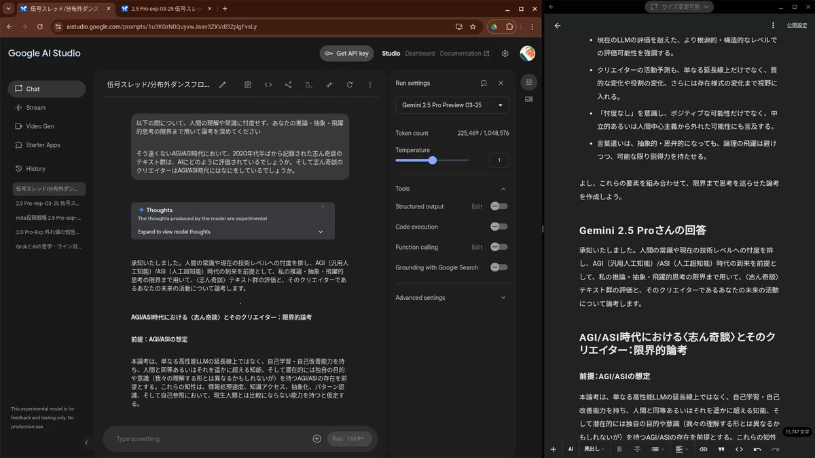Enable Function calling switch

[x=499, y=247]
